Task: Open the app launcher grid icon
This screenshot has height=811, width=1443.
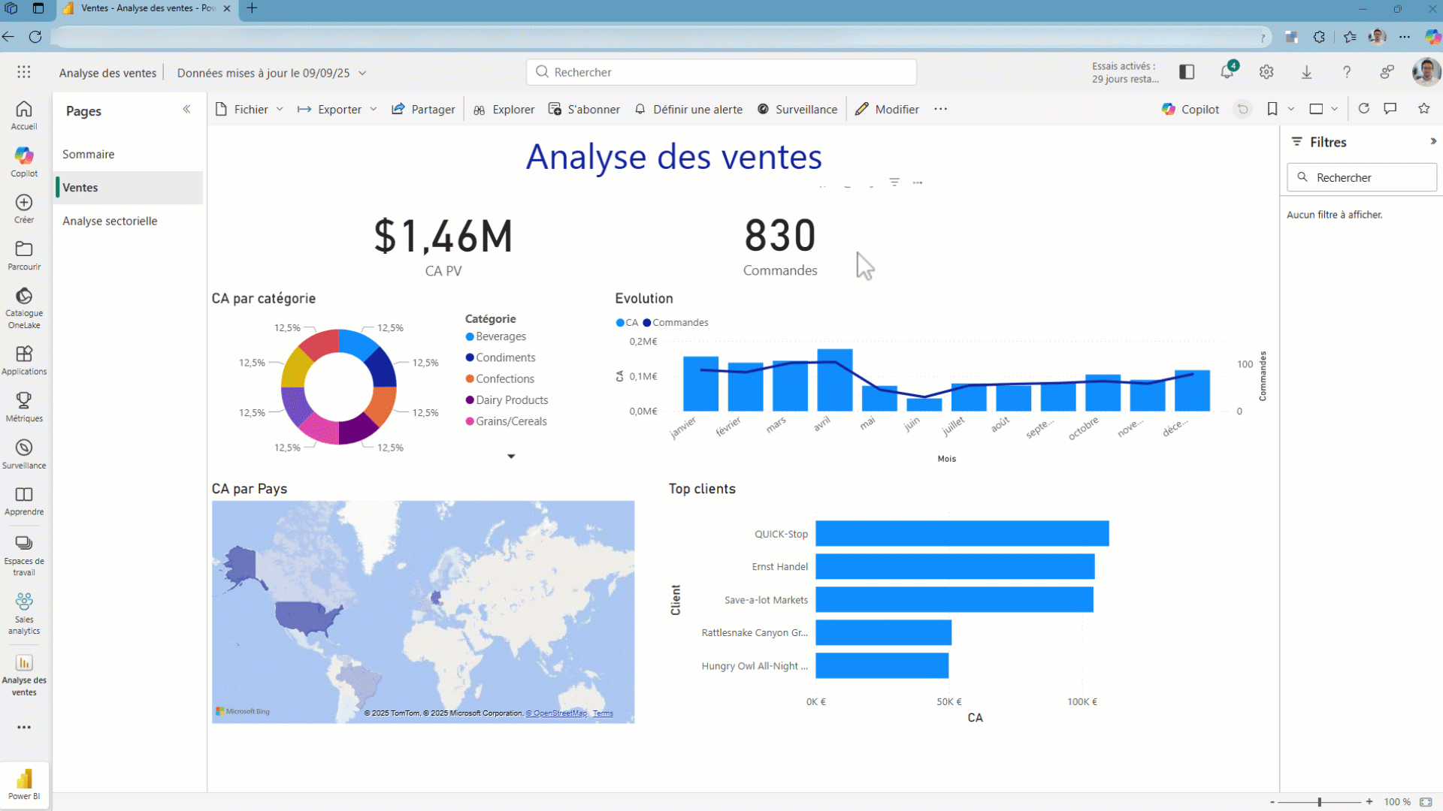Action: point(24,72)
